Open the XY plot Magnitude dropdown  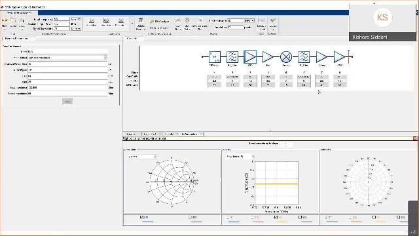(240, 157)
